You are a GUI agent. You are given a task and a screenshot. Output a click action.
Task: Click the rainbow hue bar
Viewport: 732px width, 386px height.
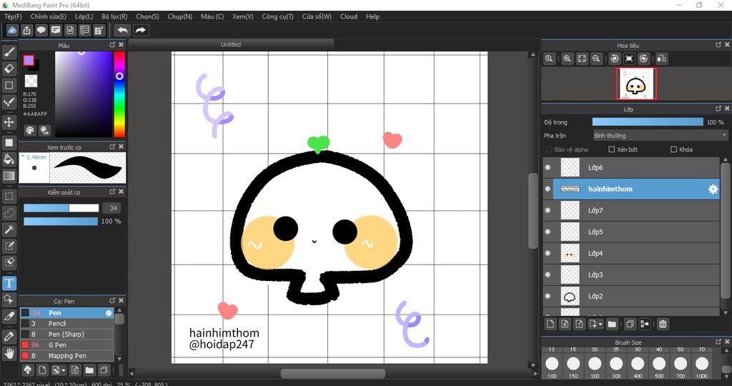point(119,94)
